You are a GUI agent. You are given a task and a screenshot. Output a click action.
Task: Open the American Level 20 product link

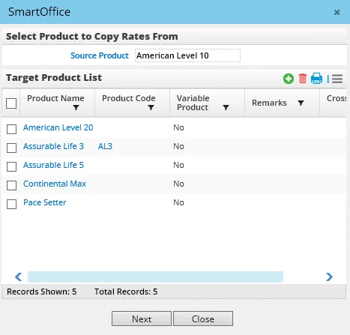[58, 127]
